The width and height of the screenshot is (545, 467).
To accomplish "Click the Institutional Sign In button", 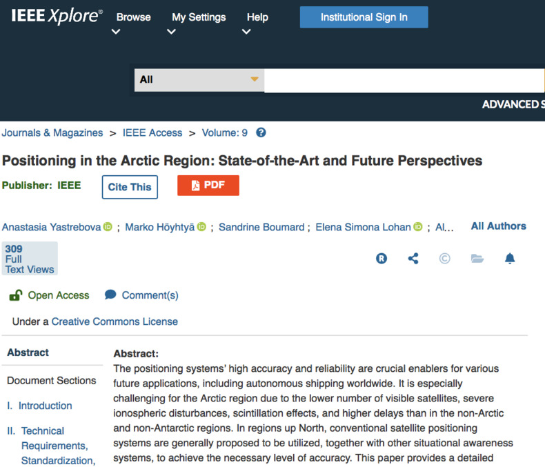I will click(364, 17).
